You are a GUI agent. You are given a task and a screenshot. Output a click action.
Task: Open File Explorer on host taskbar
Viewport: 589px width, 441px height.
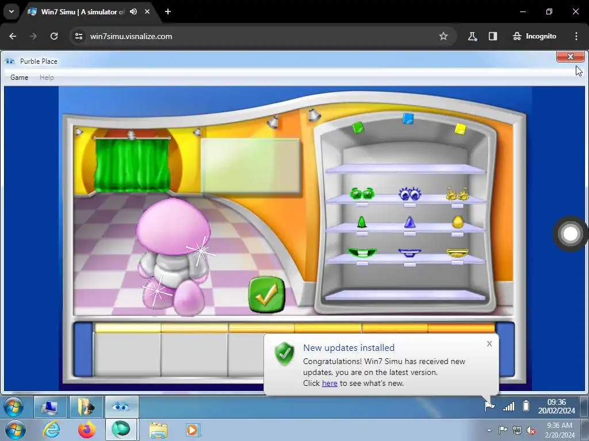(158, 430)
